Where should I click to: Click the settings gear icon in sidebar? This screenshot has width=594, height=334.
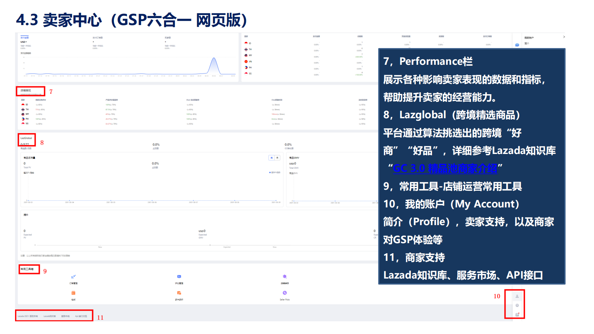coord(517,305)
